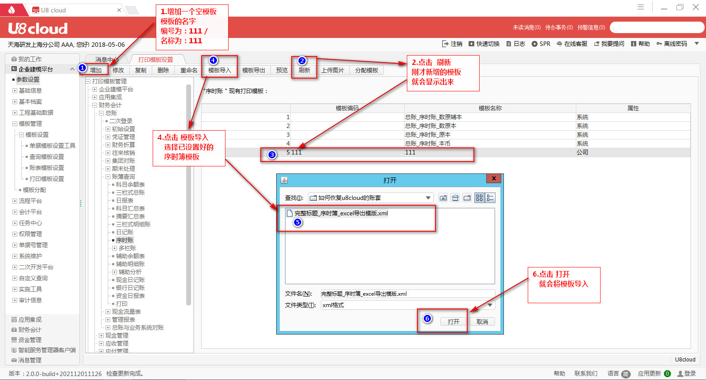
Task: Click 模板导入 in the toolbar
Action: point(219,70)
